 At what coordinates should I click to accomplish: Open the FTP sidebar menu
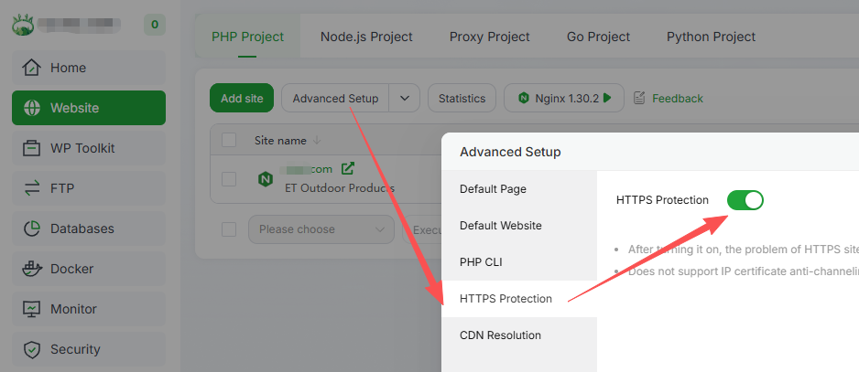pyautogui.click(x=89, y=188)
